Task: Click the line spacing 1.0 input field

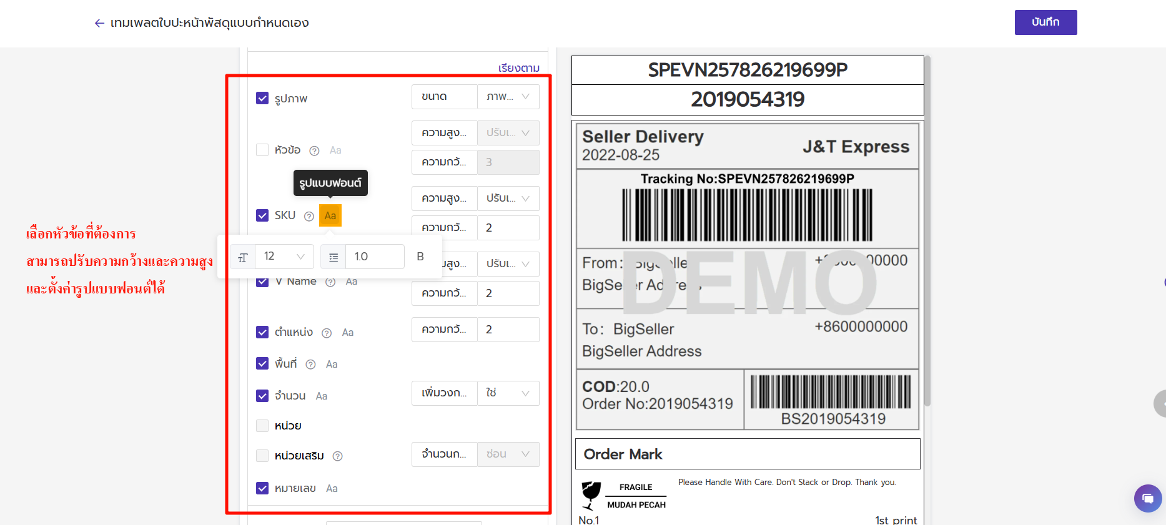Action: point(375,257)
